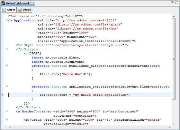Collapse the s:Application tag fold
The width and height of the screenshot is (180, 130).
tap(7, 20)
